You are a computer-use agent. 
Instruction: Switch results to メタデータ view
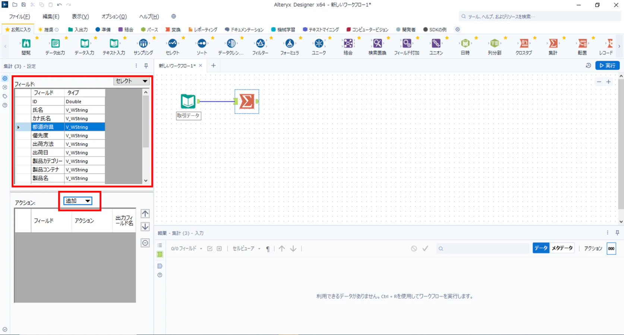coord(562,248)
